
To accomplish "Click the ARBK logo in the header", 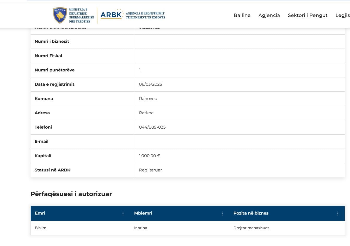I will [111, 15].
